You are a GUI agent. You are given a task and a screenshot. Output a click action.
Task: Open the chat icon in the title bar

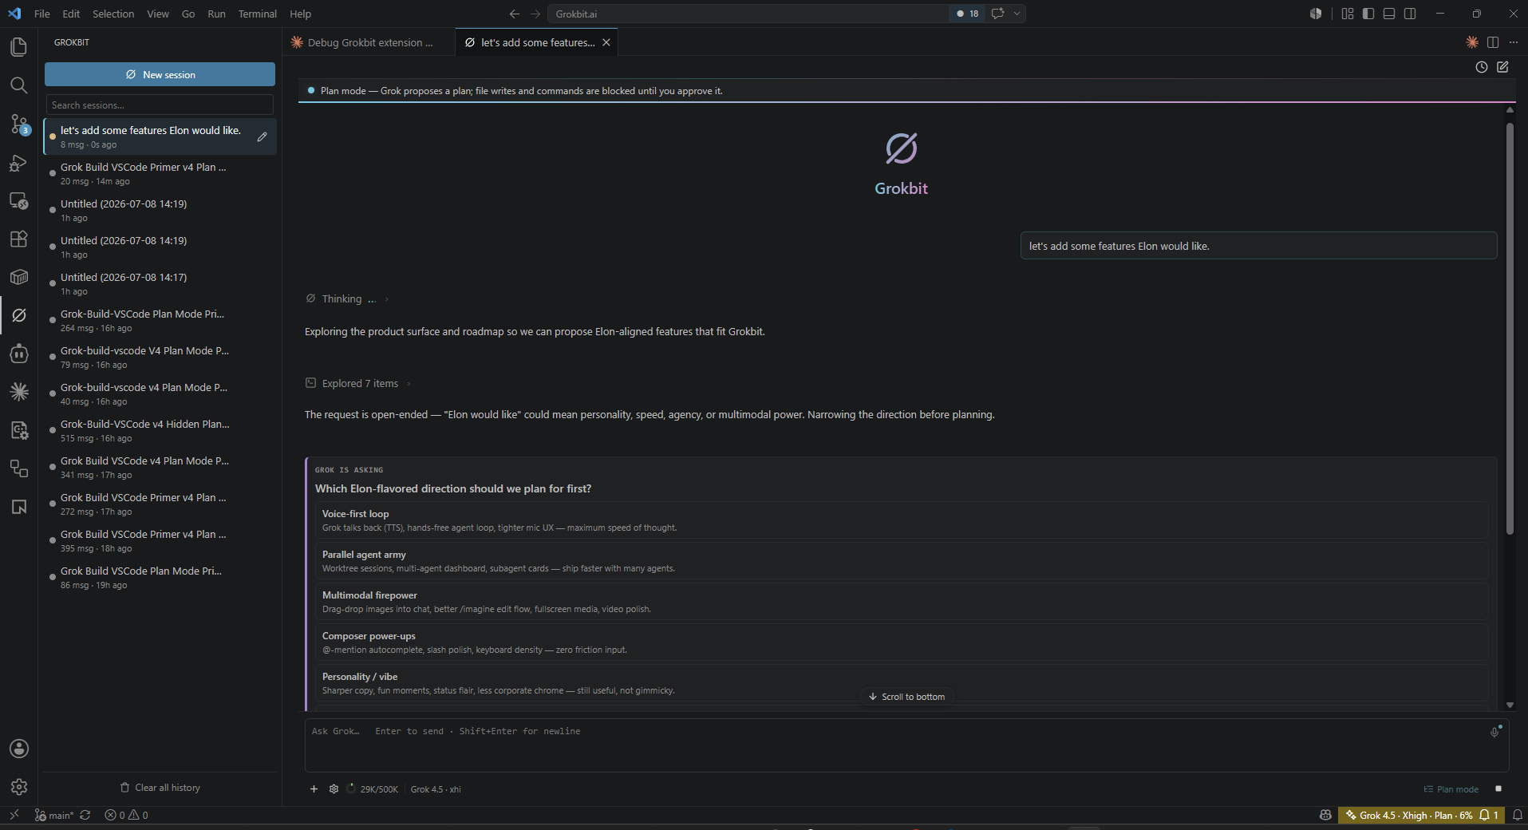997,14
